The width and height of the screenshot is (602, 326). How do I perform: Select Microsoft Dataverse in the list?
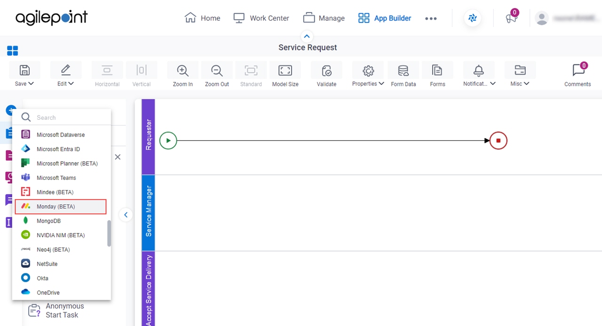click(61, 135)
